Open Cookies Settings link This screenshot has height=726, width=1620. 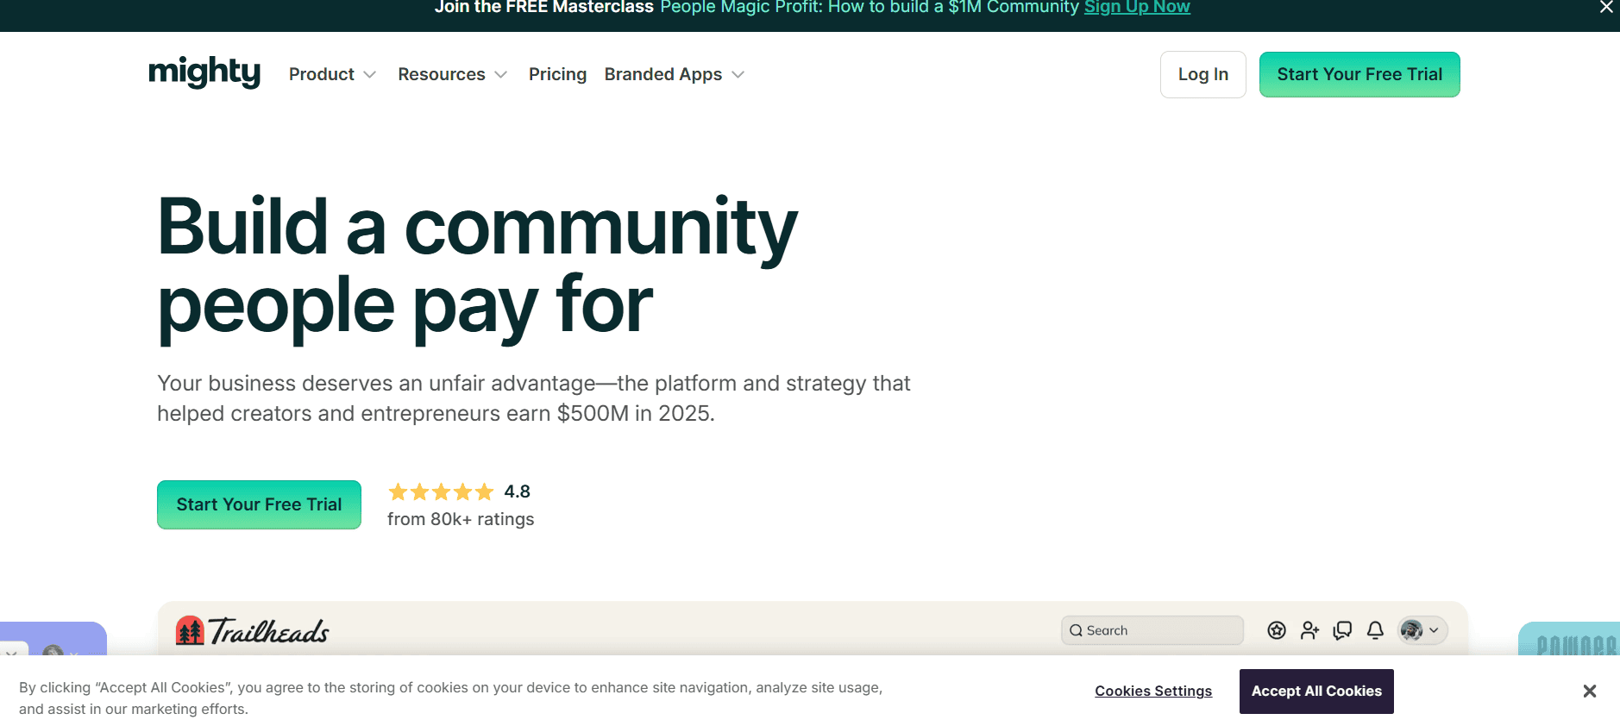tap(1152, 691)
